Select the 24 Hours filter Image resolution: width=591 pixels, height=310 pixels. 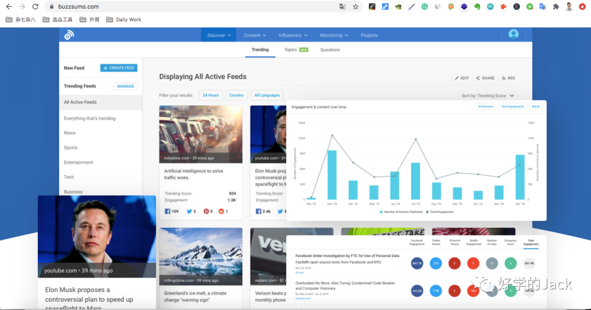(x=211, y=95)
